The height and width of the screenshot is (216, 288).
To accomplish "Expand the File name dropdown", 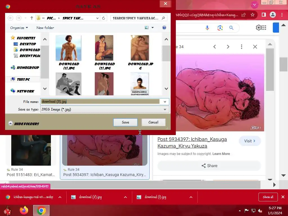I will [x=165, y=102].
